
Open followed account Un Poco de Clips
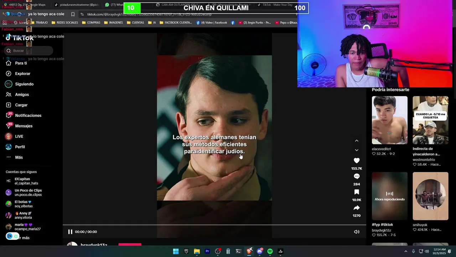tap(24, 192)
